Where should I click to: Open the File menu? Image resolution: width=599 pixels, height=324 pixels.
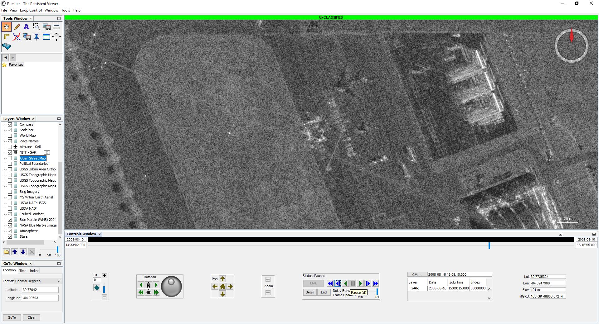pos(4,10)
